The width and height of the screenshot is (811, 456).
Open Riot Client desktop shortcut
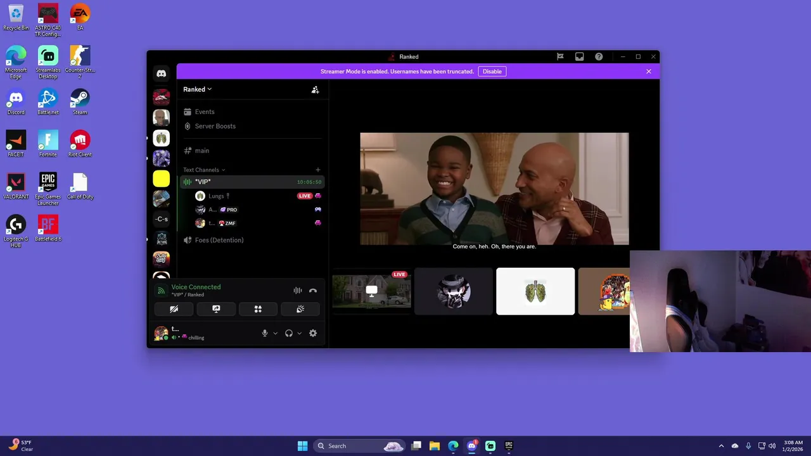click(79, 144)
